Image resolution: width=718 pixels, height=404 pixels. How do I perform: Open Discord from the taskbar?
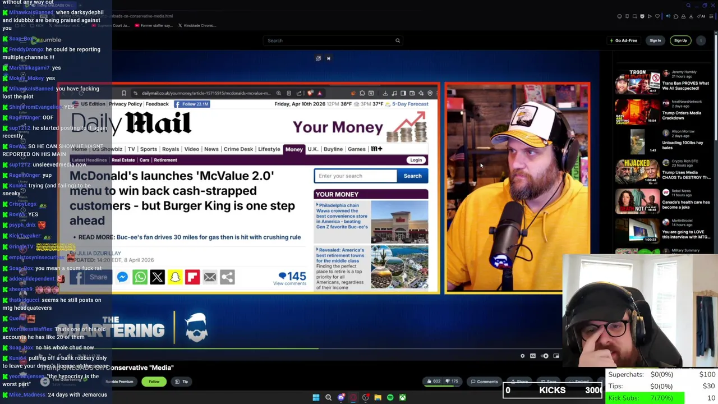click(340, 398)
